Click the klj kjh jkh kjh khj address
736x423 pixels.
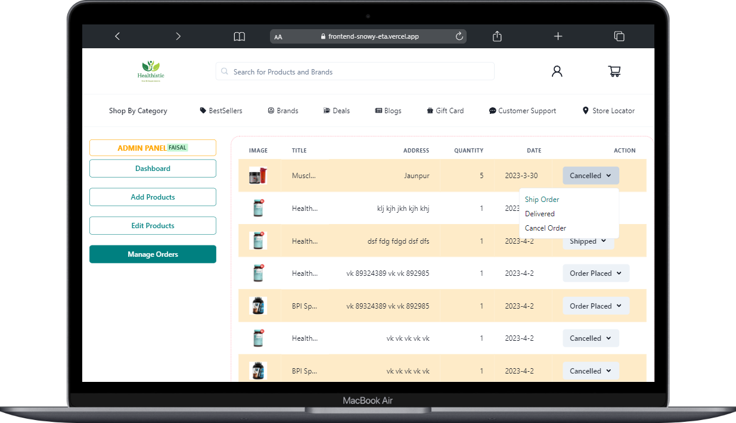[x=403, y=209]
